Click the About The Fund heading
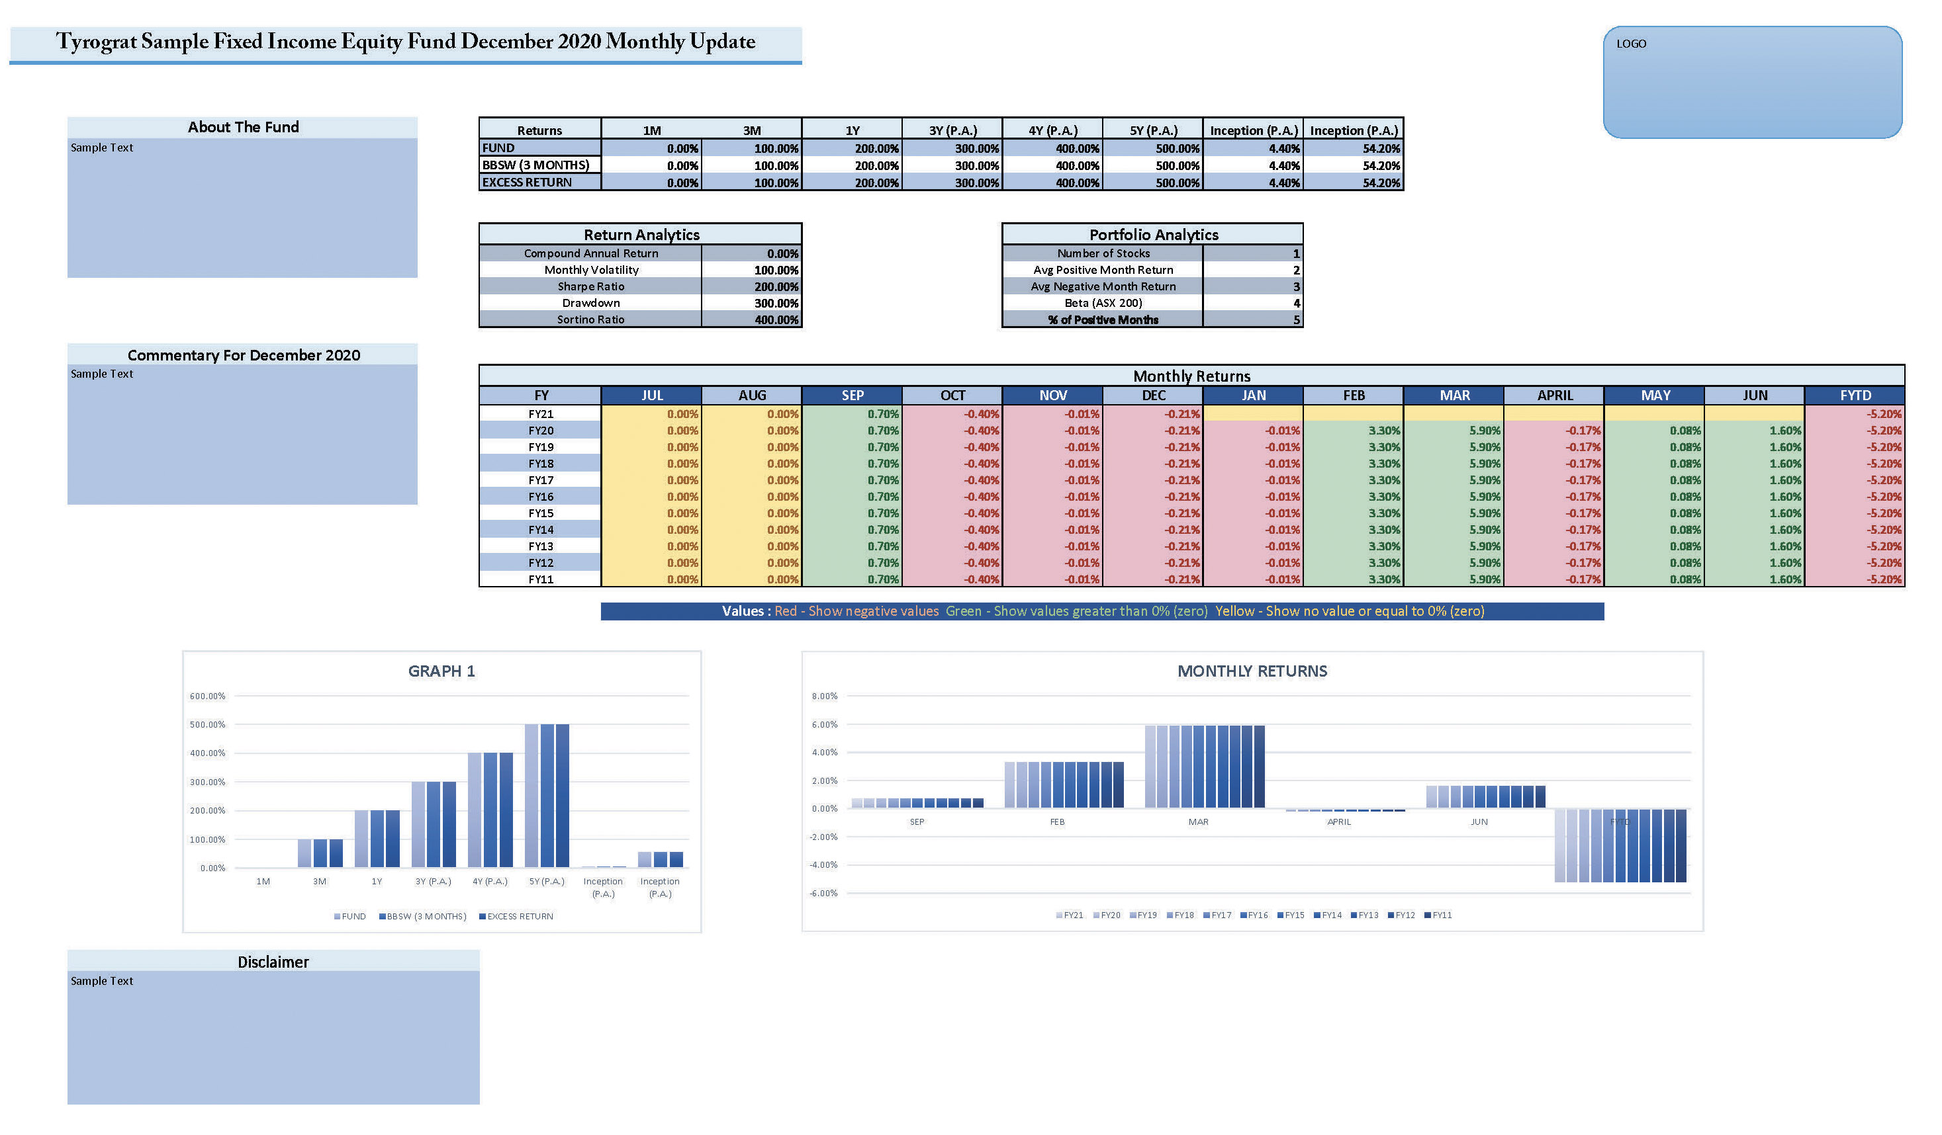Screen dimensions: 1942x1135 click(x=243, y=128)
